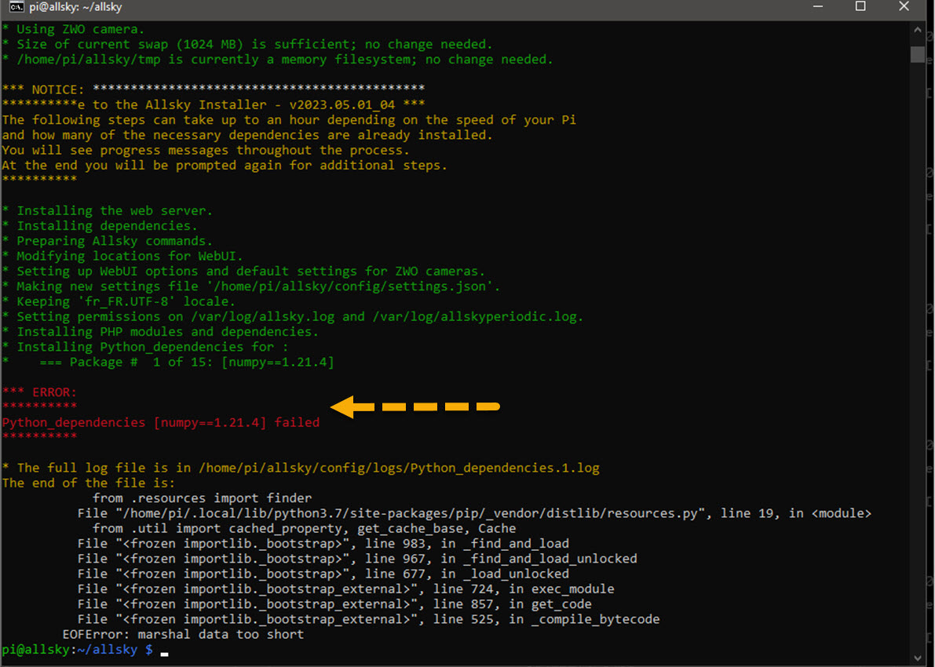935x667 pixels.
Task: Click the "EOFError: marshal data too short" line
Action: (x=182, y=634)
